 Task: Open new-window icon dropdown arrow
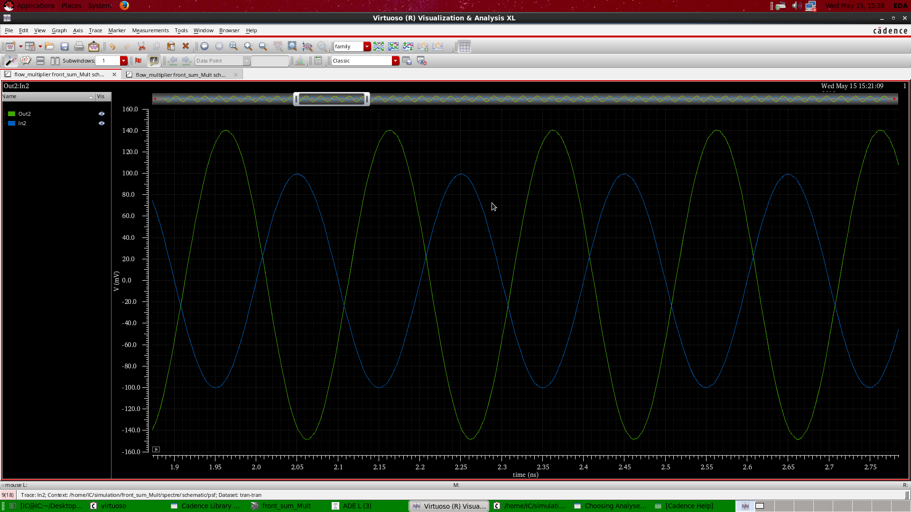click(20, 46)
